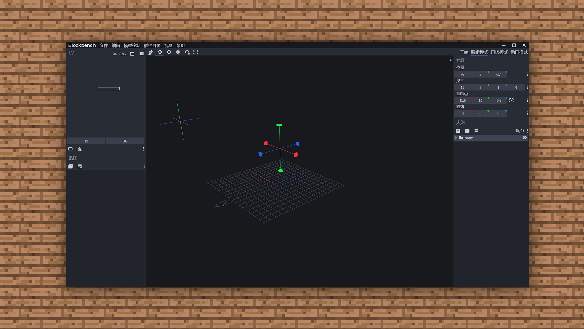Switch to the 画板模式 tab
The width and height of the screenshot is (584, 329).
(499, 52)
